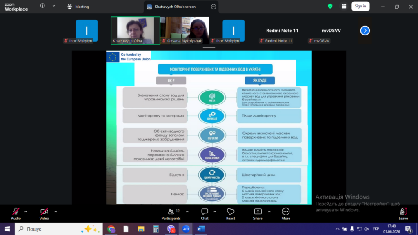This screenshot has width=418, height=235.
Task: Click the Sign in button
Action: 360,6
